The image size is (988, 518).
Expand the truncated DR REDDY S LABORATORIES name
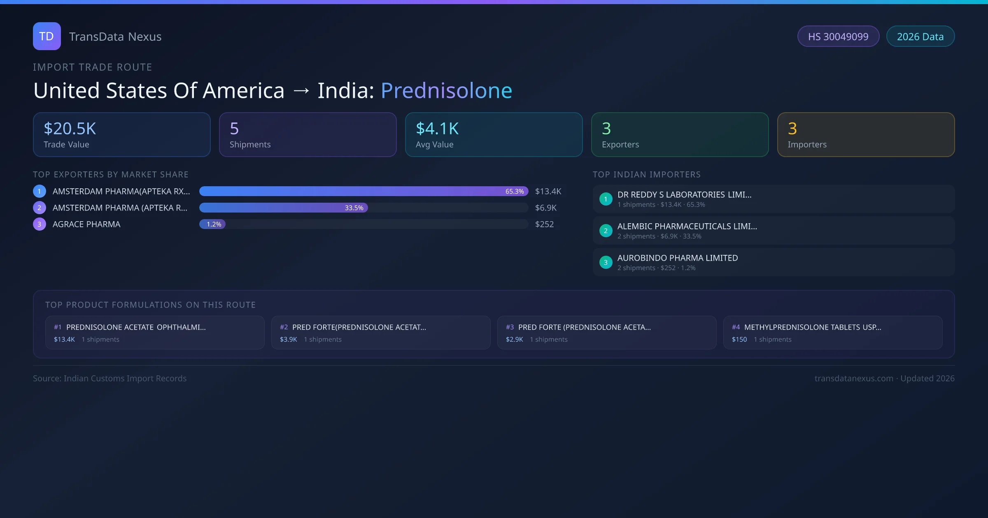click(684, 194)
